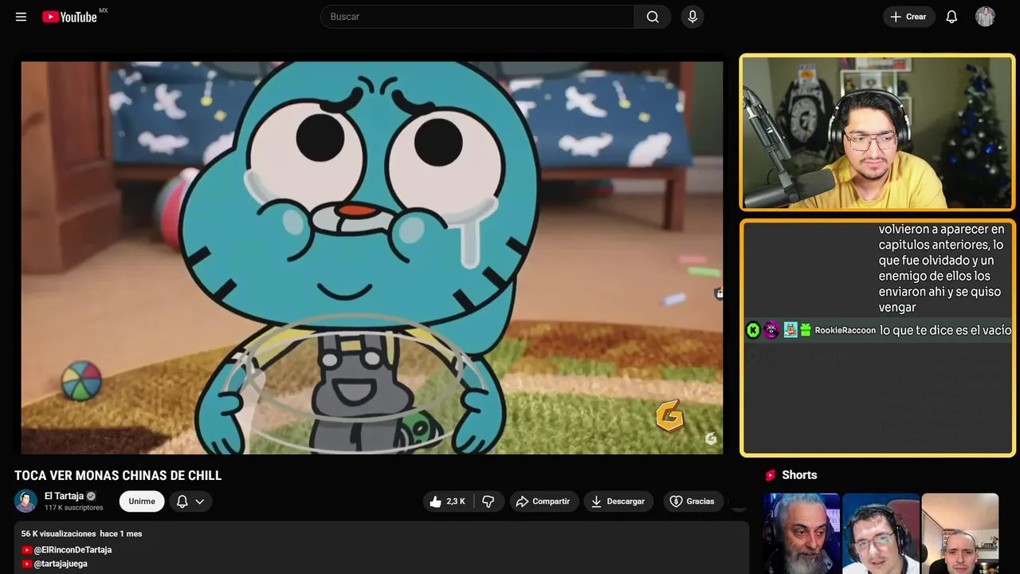The height and width of the screenshot is (574, 1020).
Task: Click the RookieRaccoon chat username
Action: 845,330
